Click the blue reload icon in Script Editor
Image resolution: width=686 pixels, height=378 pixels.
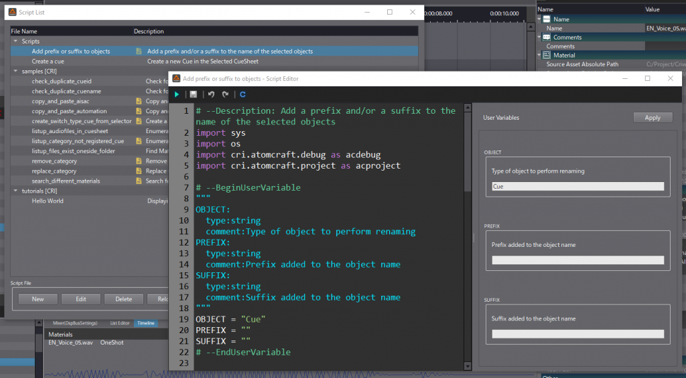point(243,95)
